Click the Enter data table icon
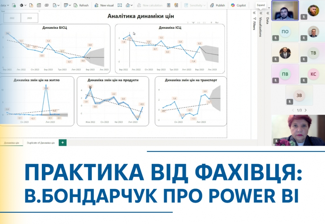325x224 pixels. (39, 5)
